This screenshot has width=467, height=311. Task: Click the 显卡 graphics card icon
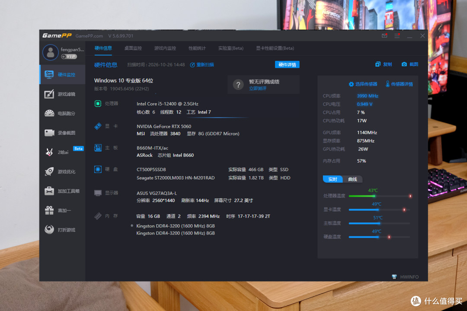pyautogui.click(x=98, y=126)
